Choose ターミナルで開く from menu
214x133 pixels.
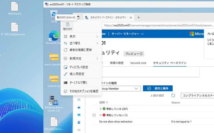[x=81, y=83]
